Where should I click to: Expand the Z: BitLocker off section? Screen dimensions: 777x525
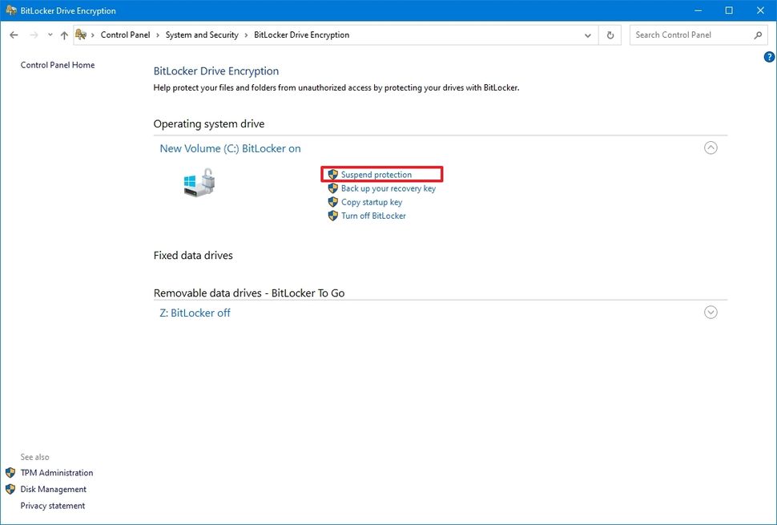(x=711, y=313)
